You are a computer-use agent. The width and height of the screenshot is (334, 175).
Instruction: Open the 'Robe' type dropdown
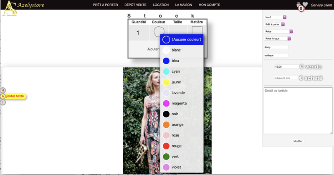coord(278,31)
